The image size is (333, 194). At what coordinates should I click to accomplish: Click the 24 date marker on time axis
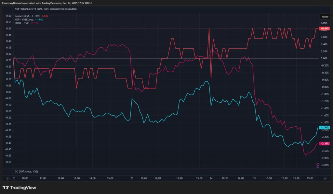211,178
